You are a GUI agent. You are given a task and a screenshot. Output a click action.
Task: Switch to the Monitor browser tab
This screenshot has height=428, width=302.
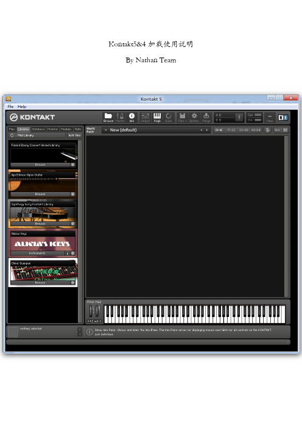[x=52, y=129]
